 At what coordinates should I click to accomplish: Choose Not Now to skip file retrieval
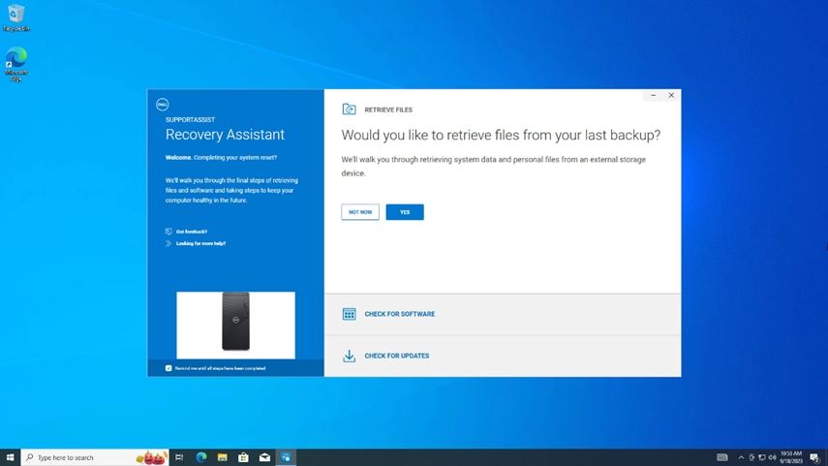[360, 212]
